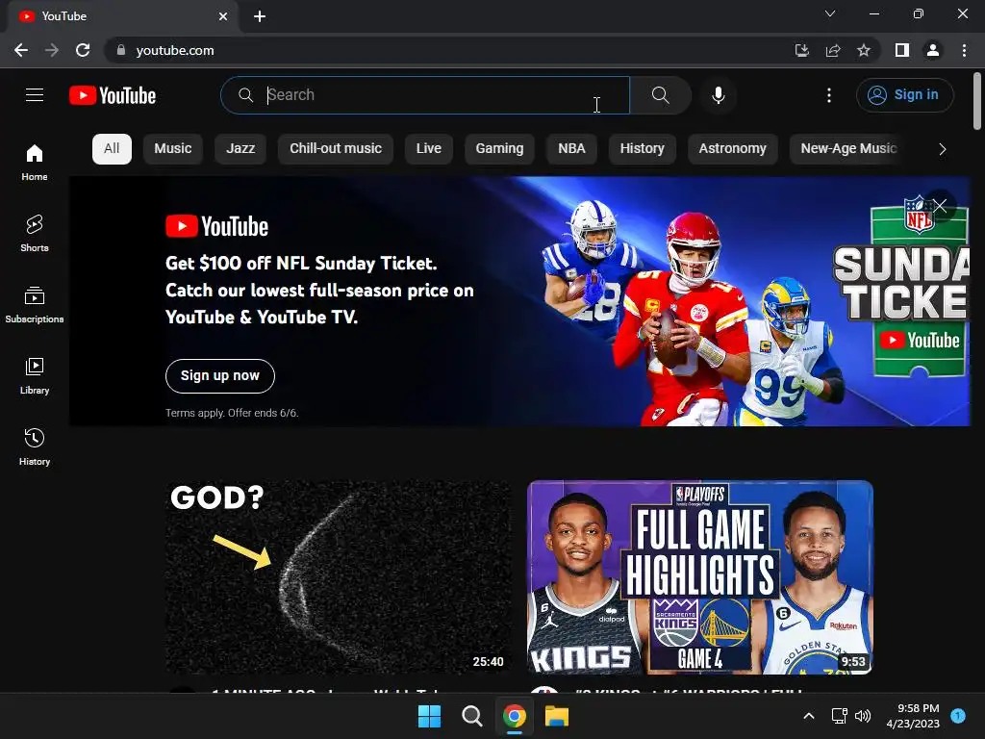
Task: Go to Home in sidebar
Action: 35,162
